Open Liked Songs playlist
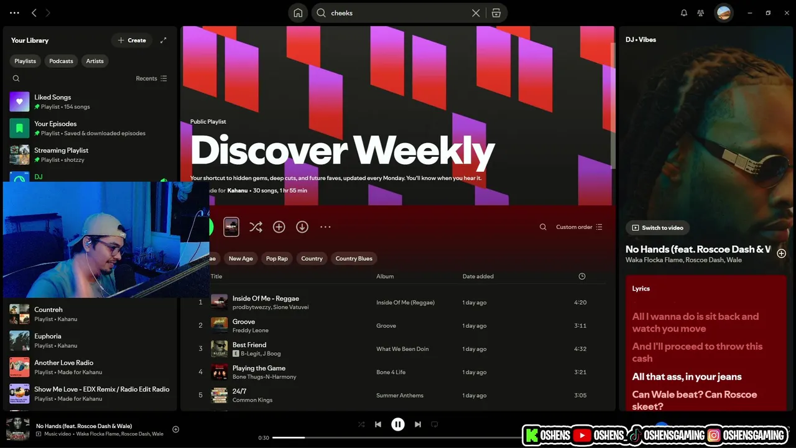The height and width of the screenshot is (448, 796). (x=90, y=101)
